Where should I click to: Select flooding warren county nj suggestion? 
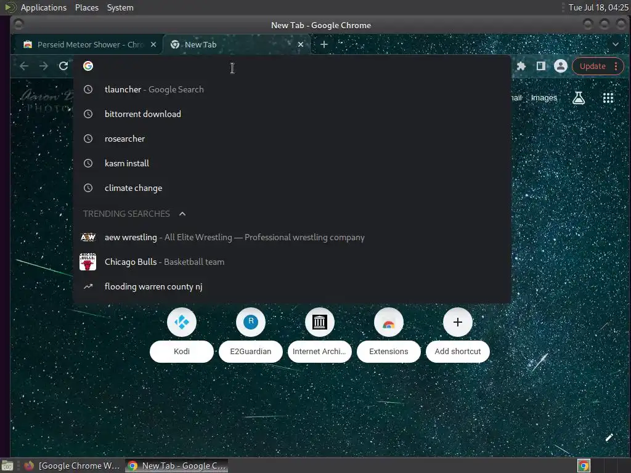click(292, 286)
